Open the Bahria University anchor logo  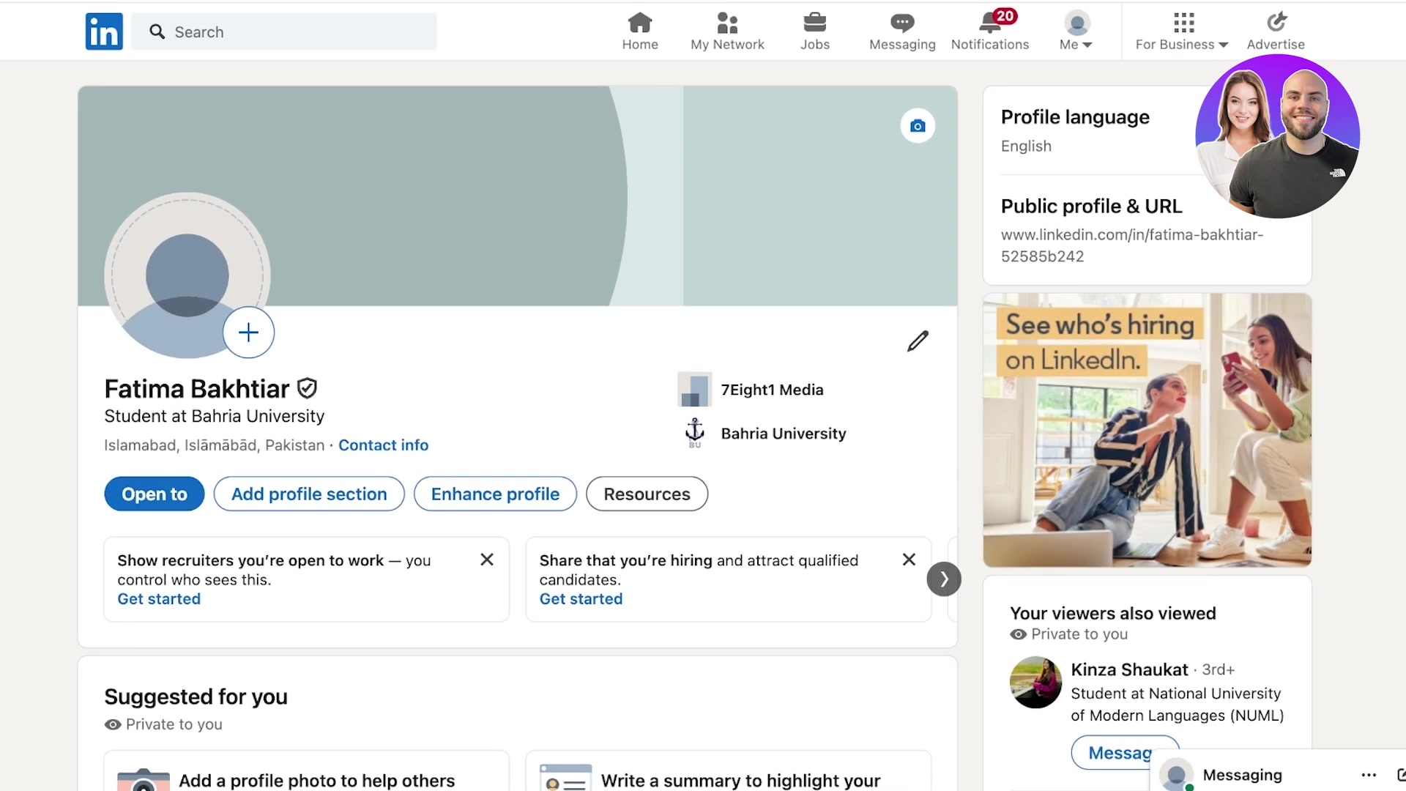point(694,433)
